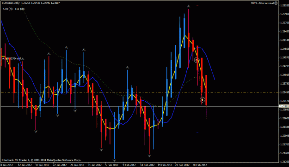Click the 5 Feb 2012 date label
This screenshot has height=167, width=289.
coord(112,165)
